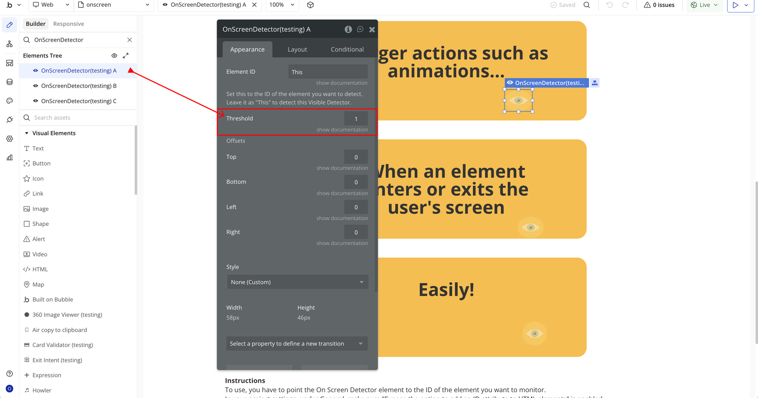
Task: Collapse the Visual Elements section
Action: pos(27,133)
